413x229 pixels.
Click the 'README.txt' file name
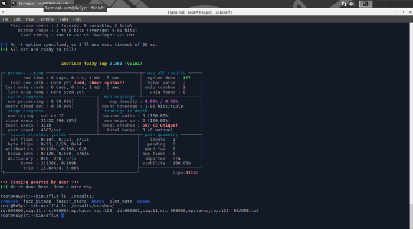point(246,211)
